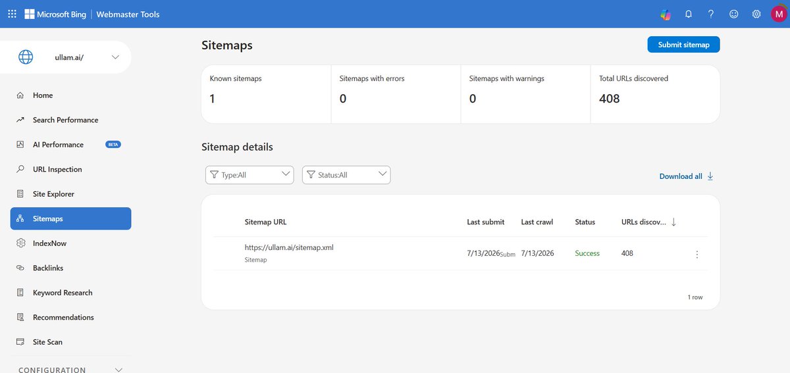Open the account avatar M
The image size is (790, 373).
(778, 14)
